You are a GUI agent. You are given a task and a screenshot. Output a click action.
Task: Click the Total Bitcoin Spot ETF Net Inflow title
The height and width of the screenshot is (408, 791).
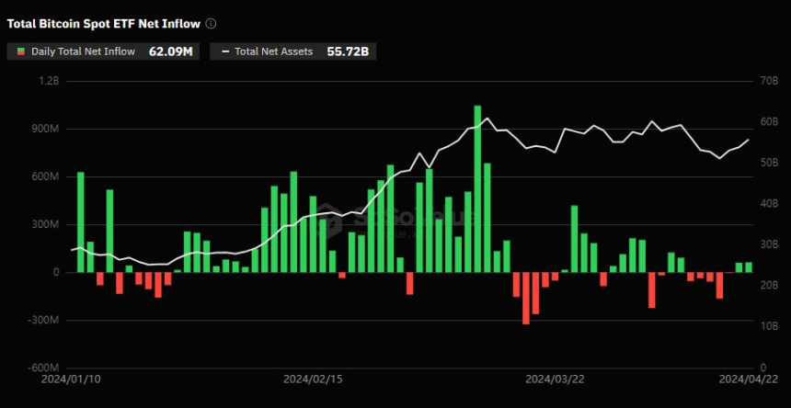(103, 23)
